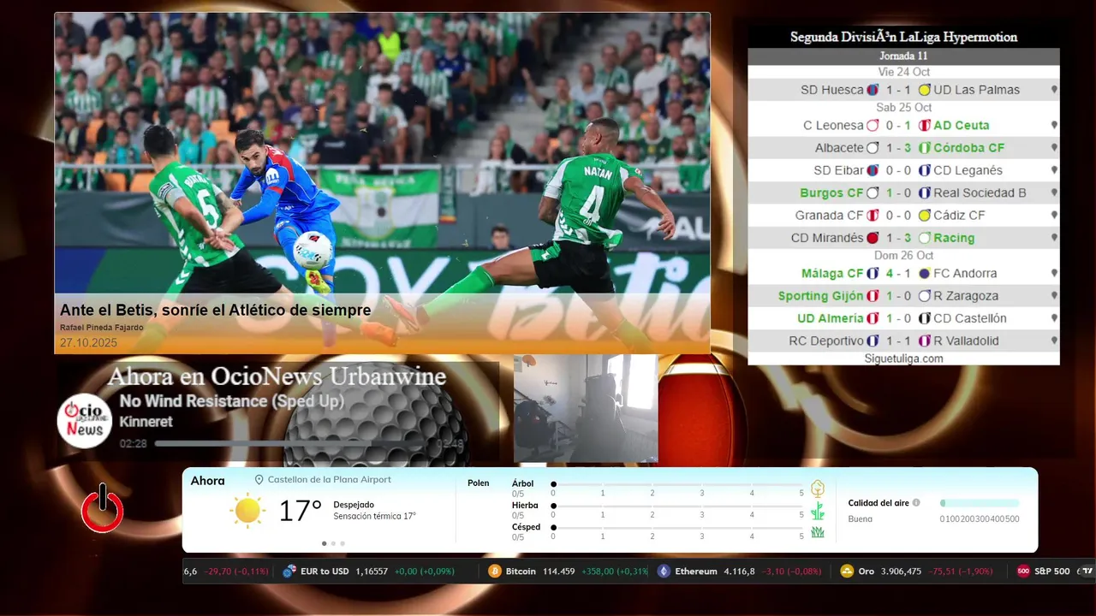Click the Córdoba CF green crest
This screenshot has height=616, width=1096.
[x=924, y=148]
